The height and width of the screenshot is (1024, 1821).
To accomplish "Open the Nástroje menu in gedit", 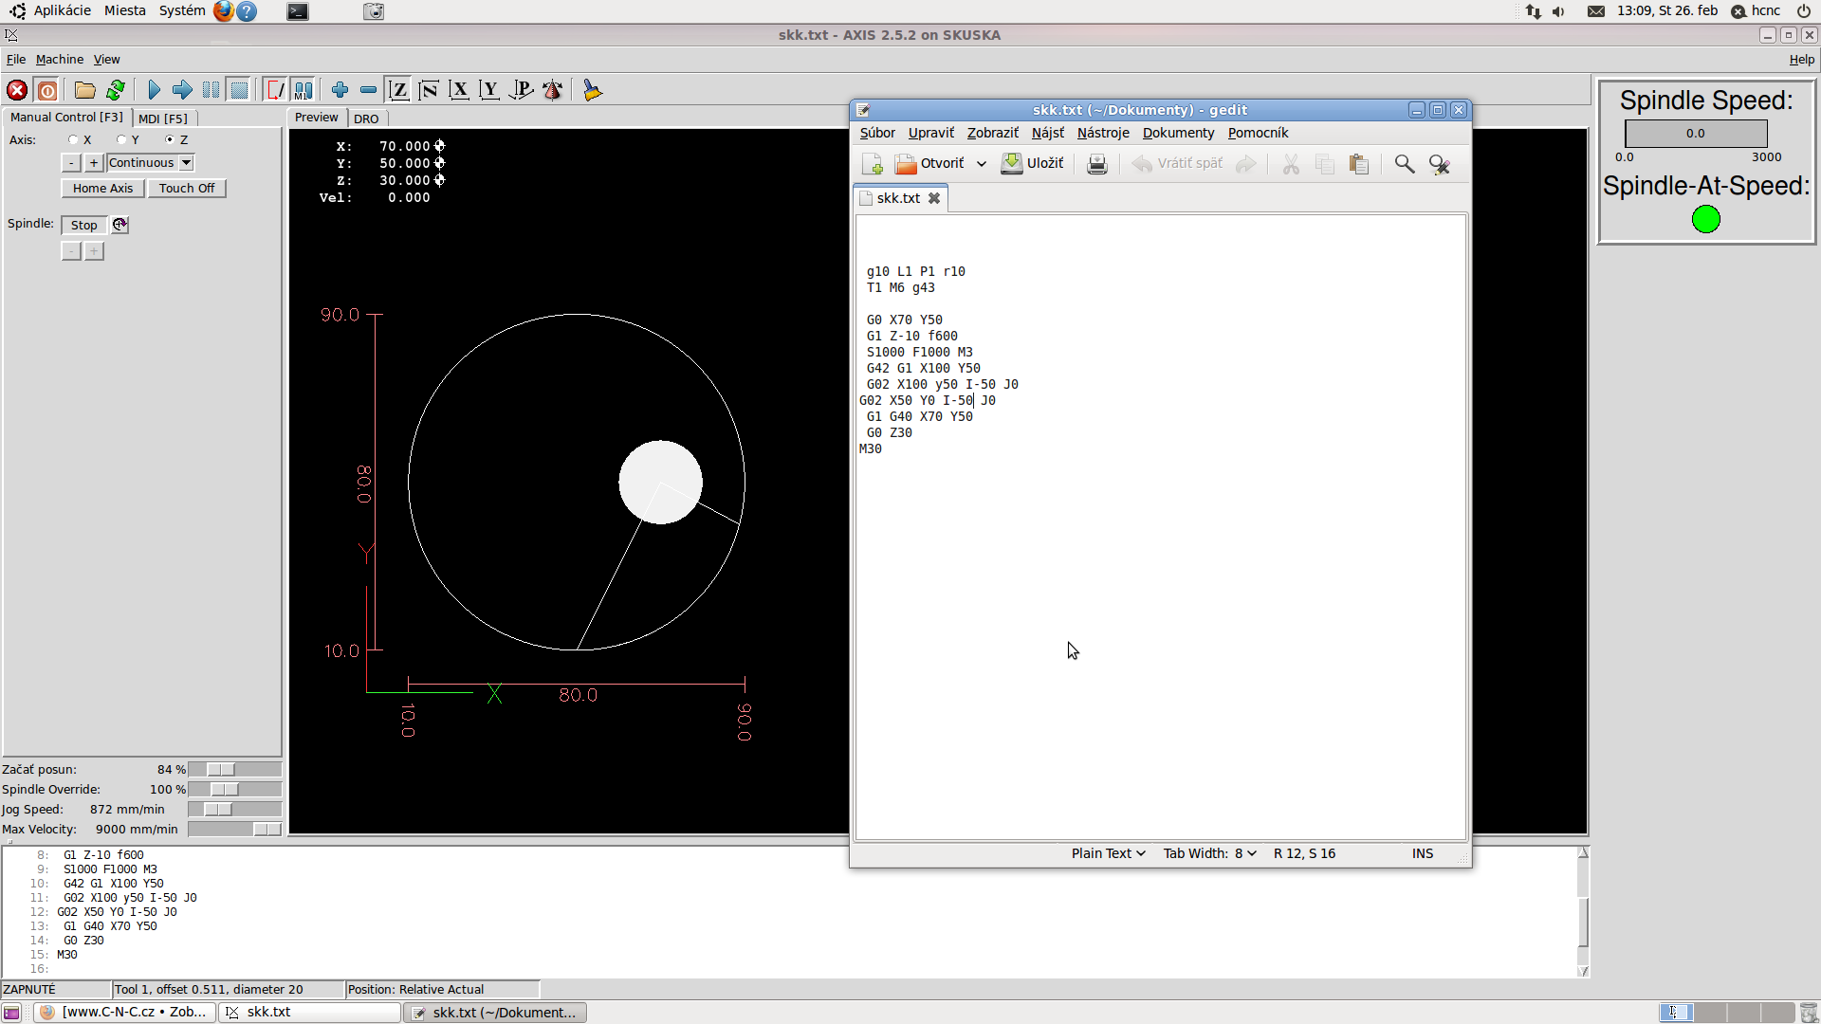I will 1102,133.
